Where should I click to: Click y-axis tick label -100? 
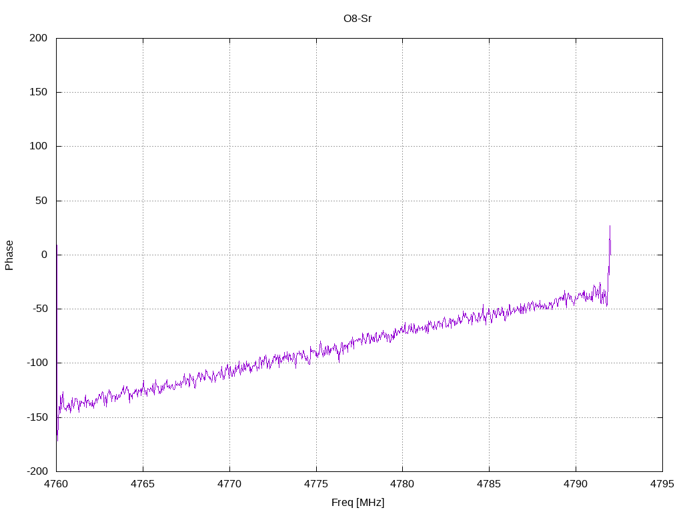[37, 363]
